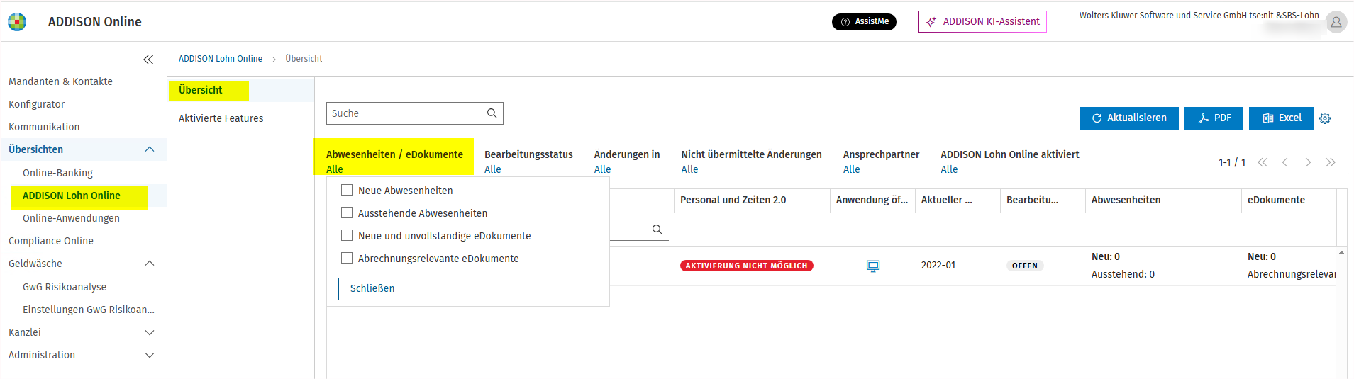Open table settings gear icon
This screenshot has width=1354, height=379.
(1325, 118)
